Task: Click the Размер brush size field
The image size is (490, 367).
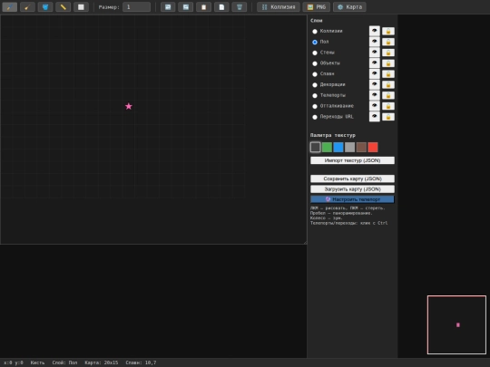Action: [x=136, y=7]
